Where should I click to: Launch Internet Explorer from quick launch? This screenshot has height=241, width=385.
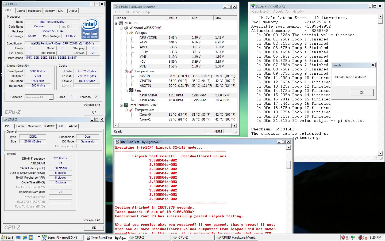(x=25, y=238)
